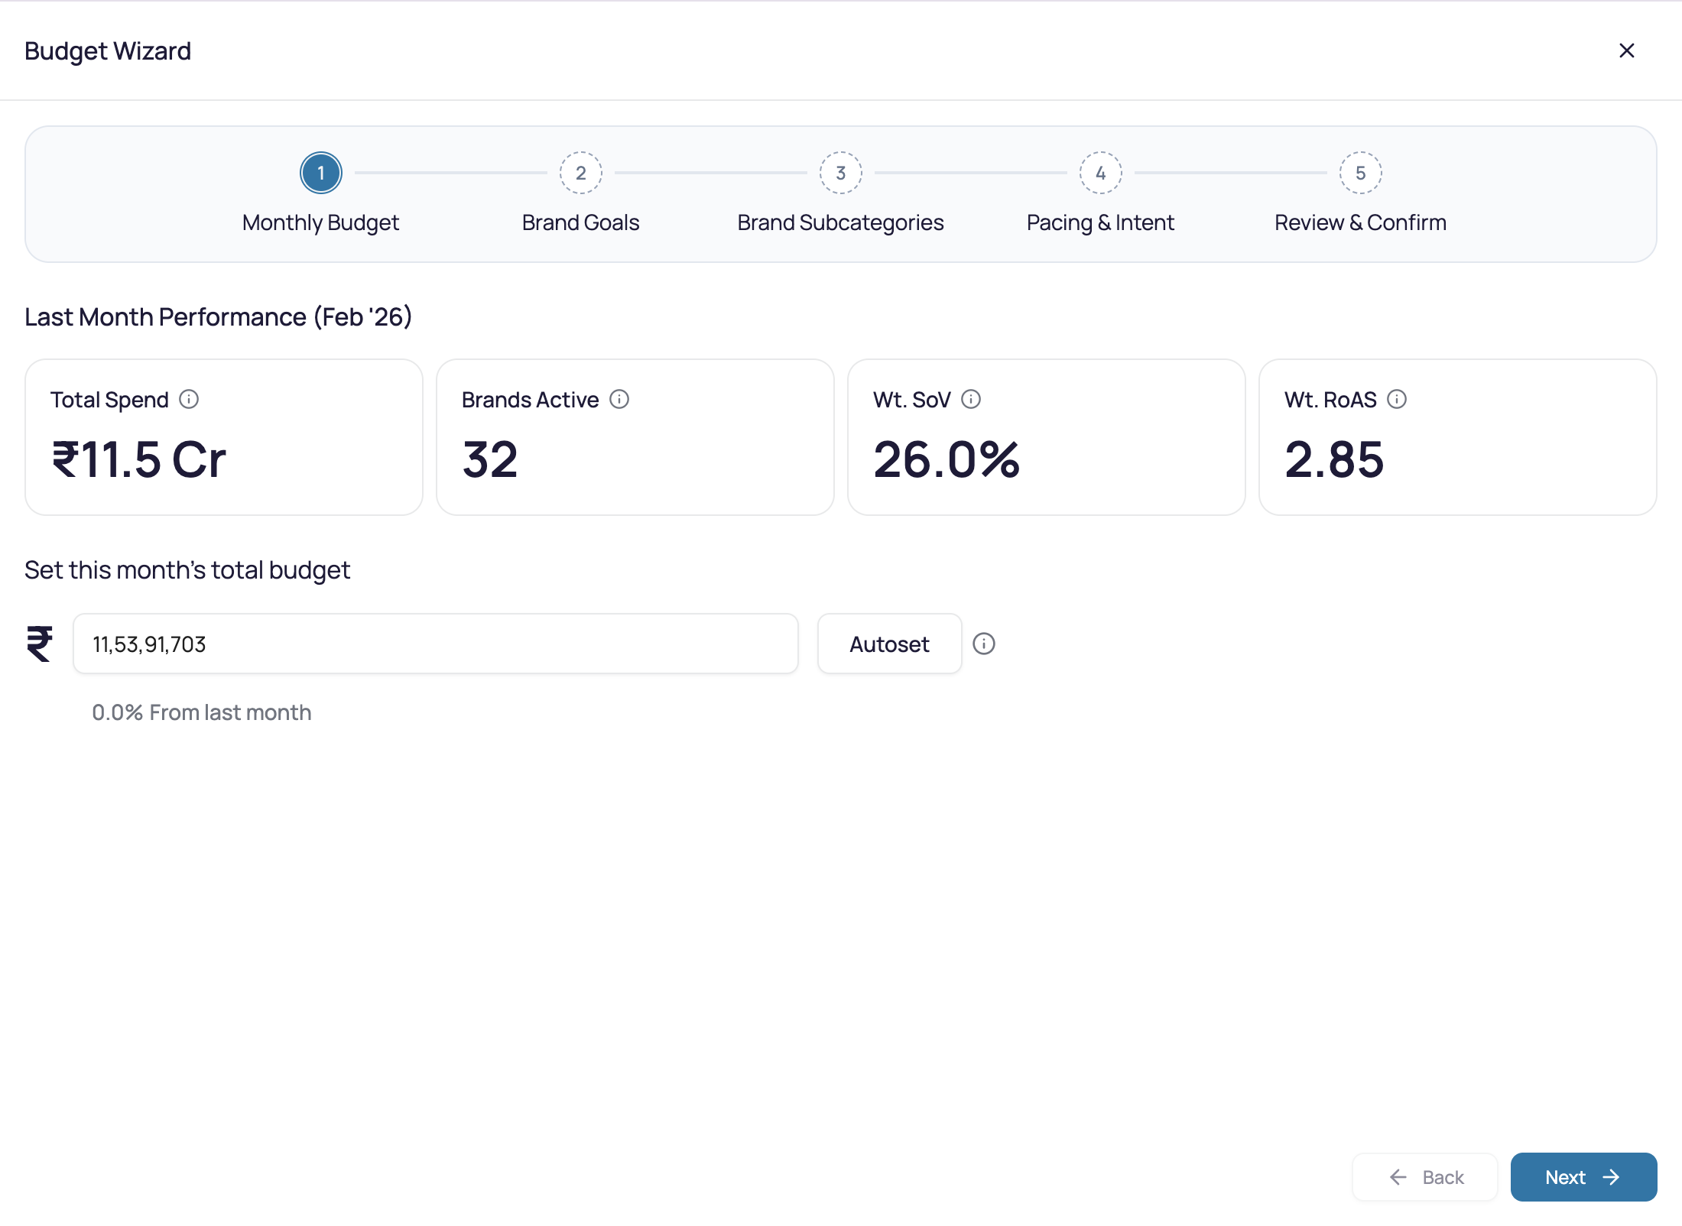Viewport: 1682px width, 1226px height.
Task: Click the rupee symbol beside budget field
Action: point(40,644)
